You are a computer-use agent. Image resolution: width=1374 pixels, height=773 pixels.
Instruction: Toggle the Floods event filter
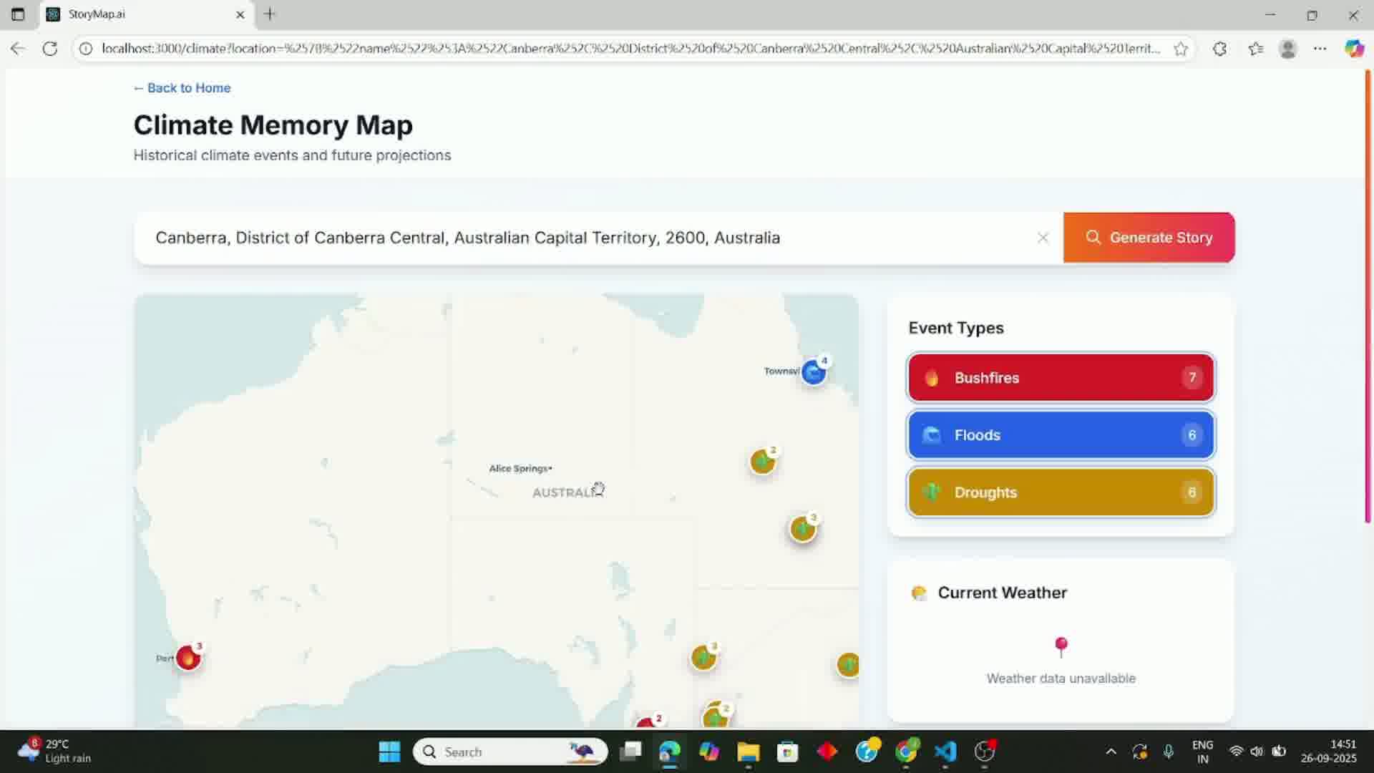click(x=1060, y=434)
